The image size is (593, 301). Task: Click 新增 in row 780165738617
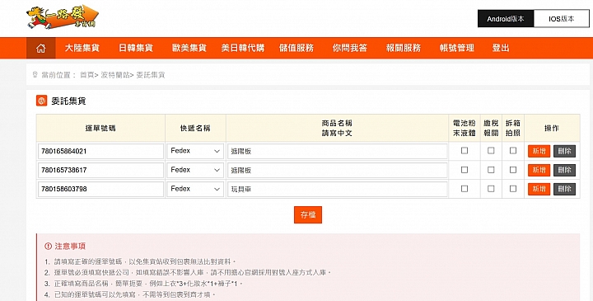tap(539, 170)
